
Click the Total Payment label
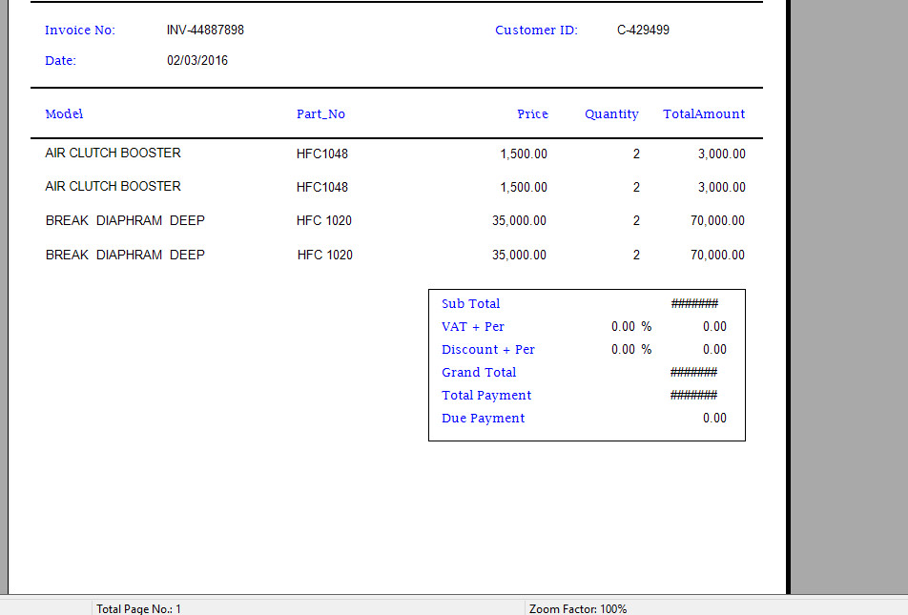tap(486, 396)
